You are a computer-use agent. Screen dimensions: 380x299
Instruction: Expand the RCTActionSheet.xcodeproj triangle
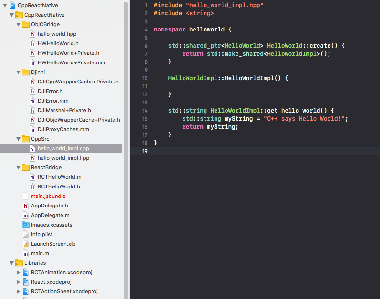18,291
